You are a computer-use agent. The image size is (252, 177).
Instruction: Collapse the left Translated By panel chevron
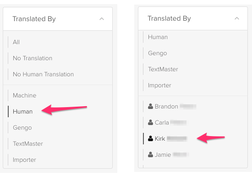point(102,19)
